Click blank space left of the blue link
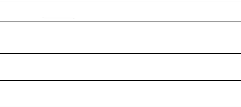Screen dimensions: 241x107 pos(21,16)
